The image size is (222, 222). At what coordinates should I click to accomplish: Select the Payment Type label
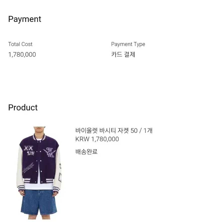click(128, 44)
